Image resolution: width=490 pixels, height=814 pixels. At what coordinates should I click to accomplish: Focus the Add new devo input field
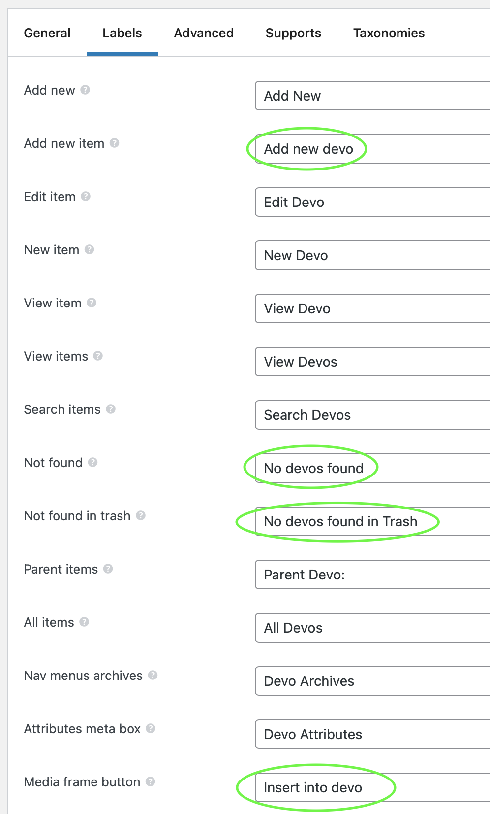tap(372, 149)
